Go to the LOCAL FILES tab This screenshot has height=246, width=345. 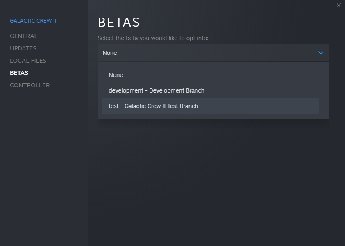coord(28,61)
